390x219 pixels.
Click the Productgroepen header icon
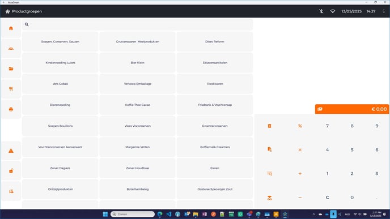[x=8, y=11]
